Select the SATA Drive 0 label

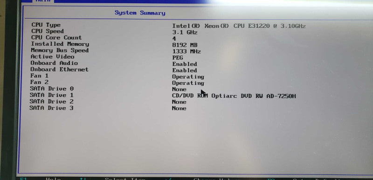pos(52,89)
